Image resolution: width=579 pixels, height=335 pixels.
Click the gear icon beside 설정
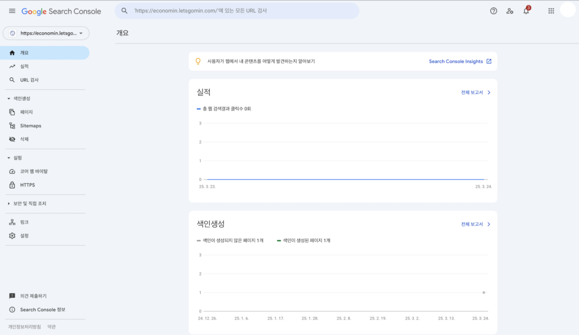(12, 236)
